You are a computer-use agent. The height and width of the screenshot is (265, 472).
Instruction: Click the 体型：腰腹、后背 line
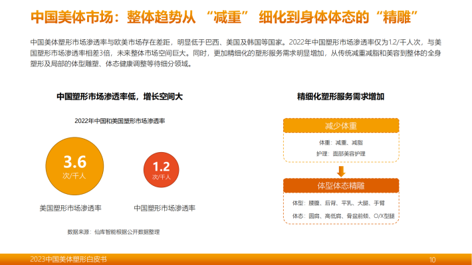(x=338, y=203)
